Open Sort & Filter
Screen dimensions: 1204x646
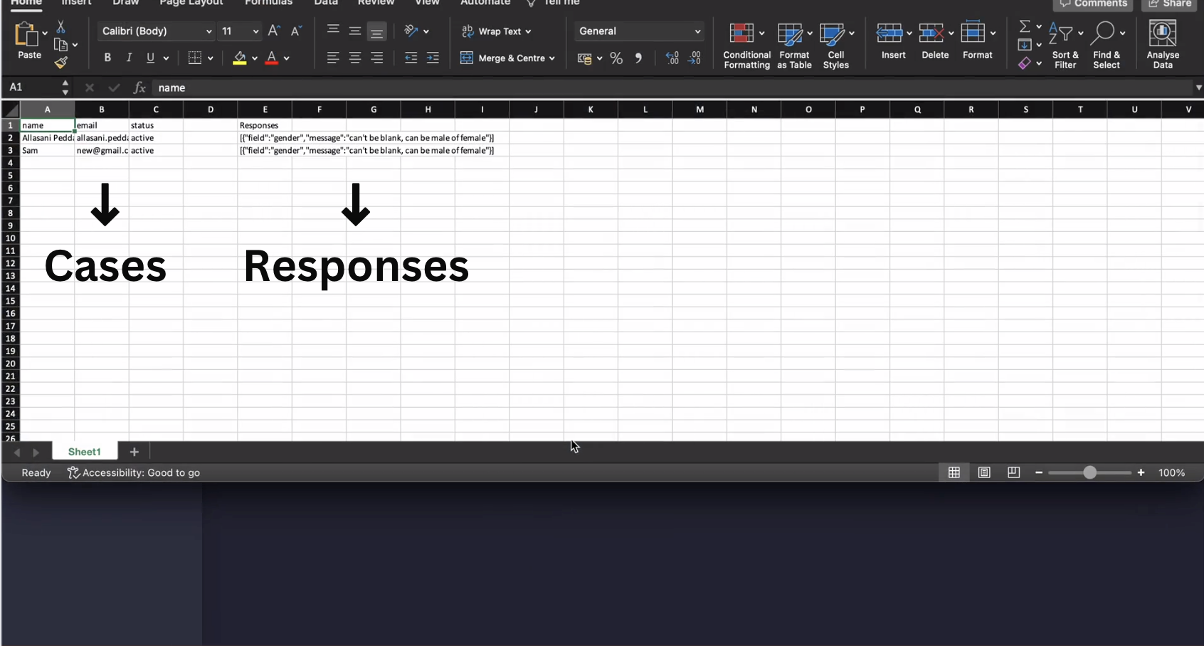1065,46
